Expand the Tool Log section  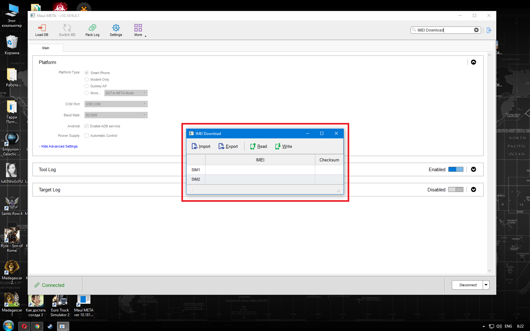coord(474,170)
